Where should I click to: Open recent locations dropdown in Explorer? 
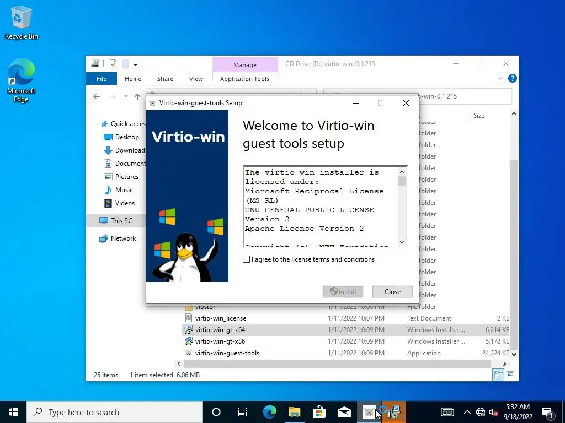[126, 96]
